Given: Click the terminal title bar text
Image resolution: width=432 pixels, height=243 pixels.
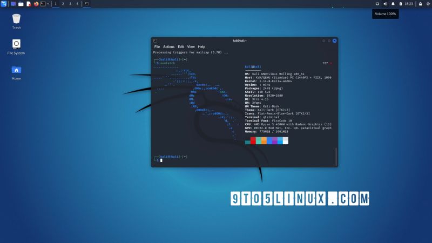Looking at the screenshot, I should point(240,41).
